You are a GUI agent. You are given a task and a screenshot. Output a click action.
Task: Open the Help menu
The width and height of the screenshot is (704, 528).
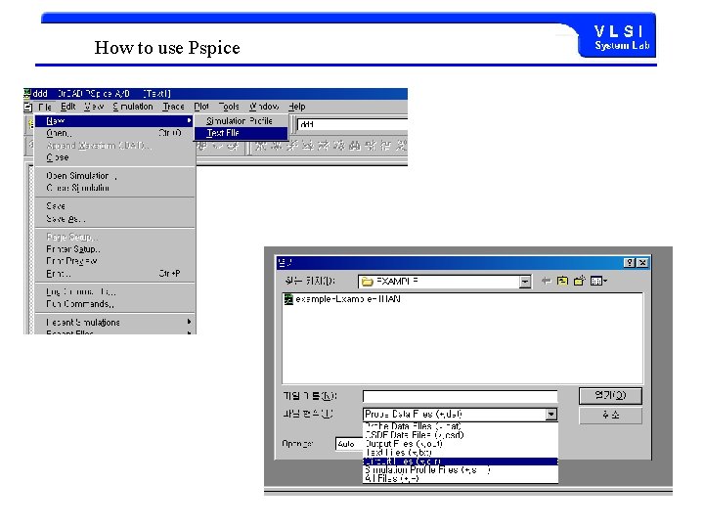point(297,107)
